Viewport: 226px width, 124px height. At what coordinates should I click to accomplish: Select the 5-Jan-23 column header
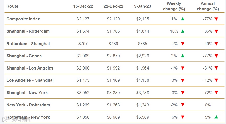(x=143, y=6)
